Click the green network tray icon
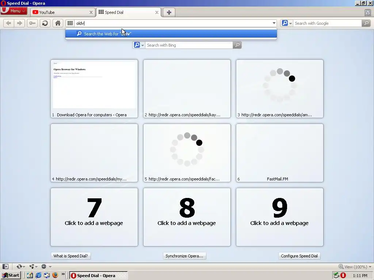The width and height of the screenshot is (374, 280). pos(336,275)
